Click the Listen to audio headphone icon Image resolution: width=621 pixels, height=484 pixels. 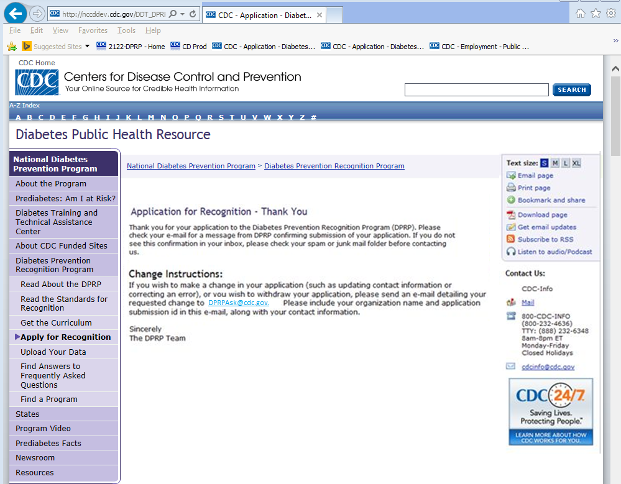point(511,251)
